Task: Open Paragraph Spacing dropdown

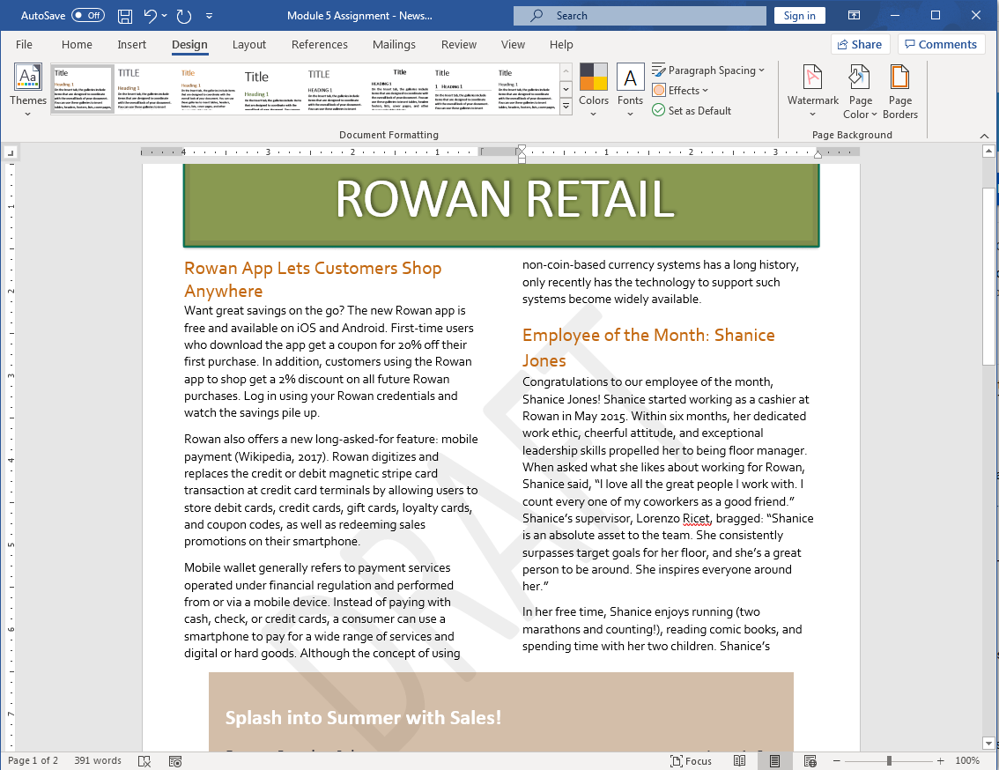Action: pyautogui.click(x=707, y=70)
